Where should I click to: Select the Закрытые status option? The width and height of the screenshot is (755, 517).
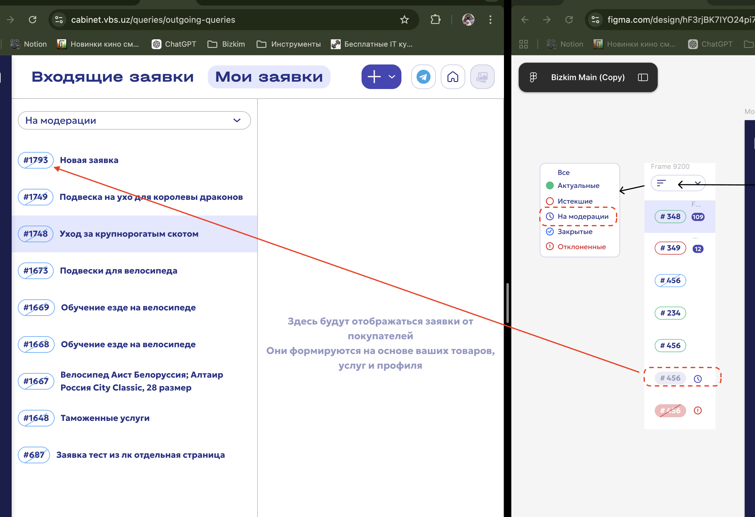click(575, 232)
